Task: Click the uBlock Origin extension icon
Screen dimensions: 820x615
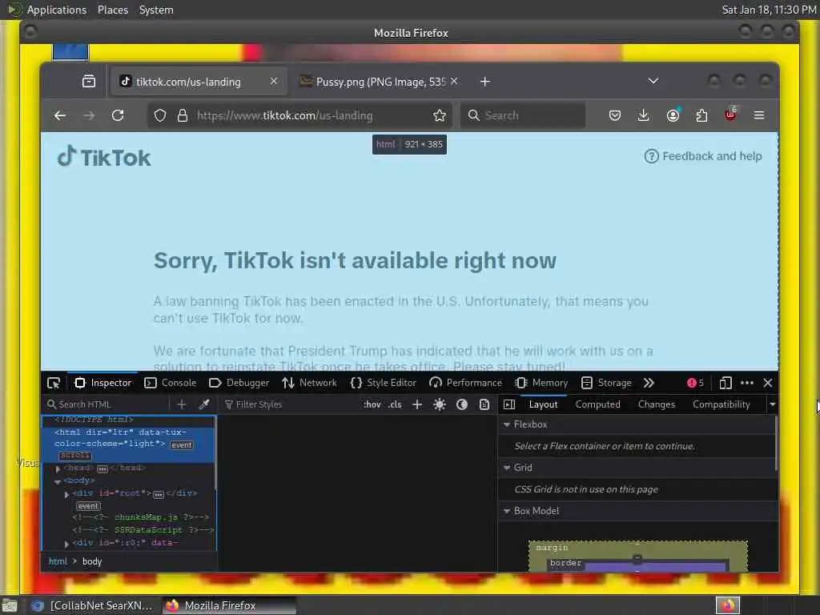Action: 730,115
